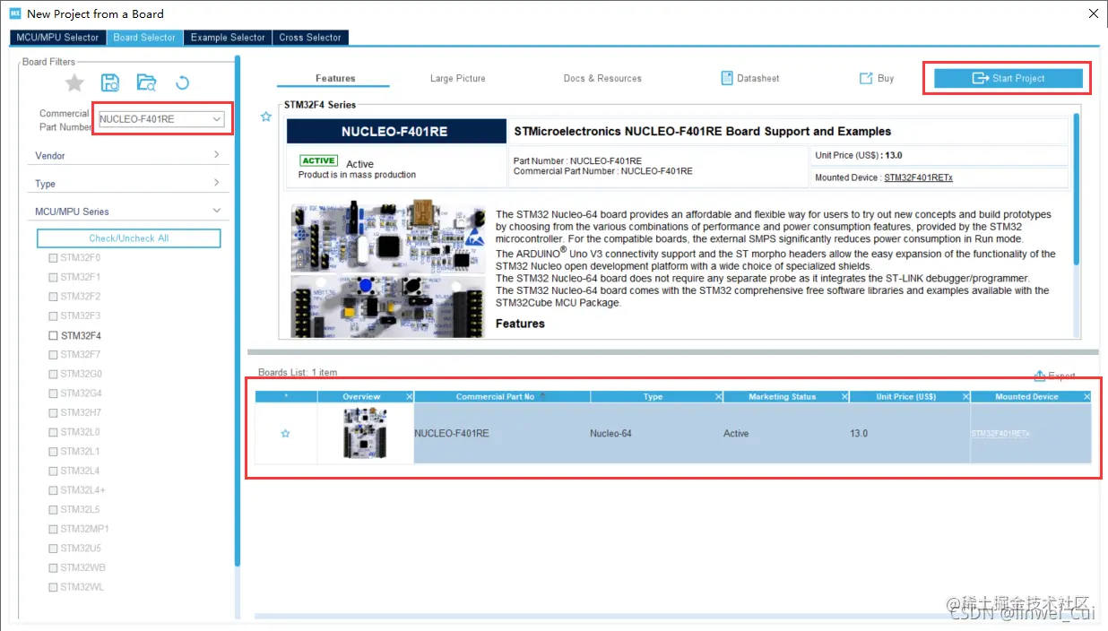
Task: Click the horizontal scrollbar at bottom of list
Action: [x=673, y=616]
